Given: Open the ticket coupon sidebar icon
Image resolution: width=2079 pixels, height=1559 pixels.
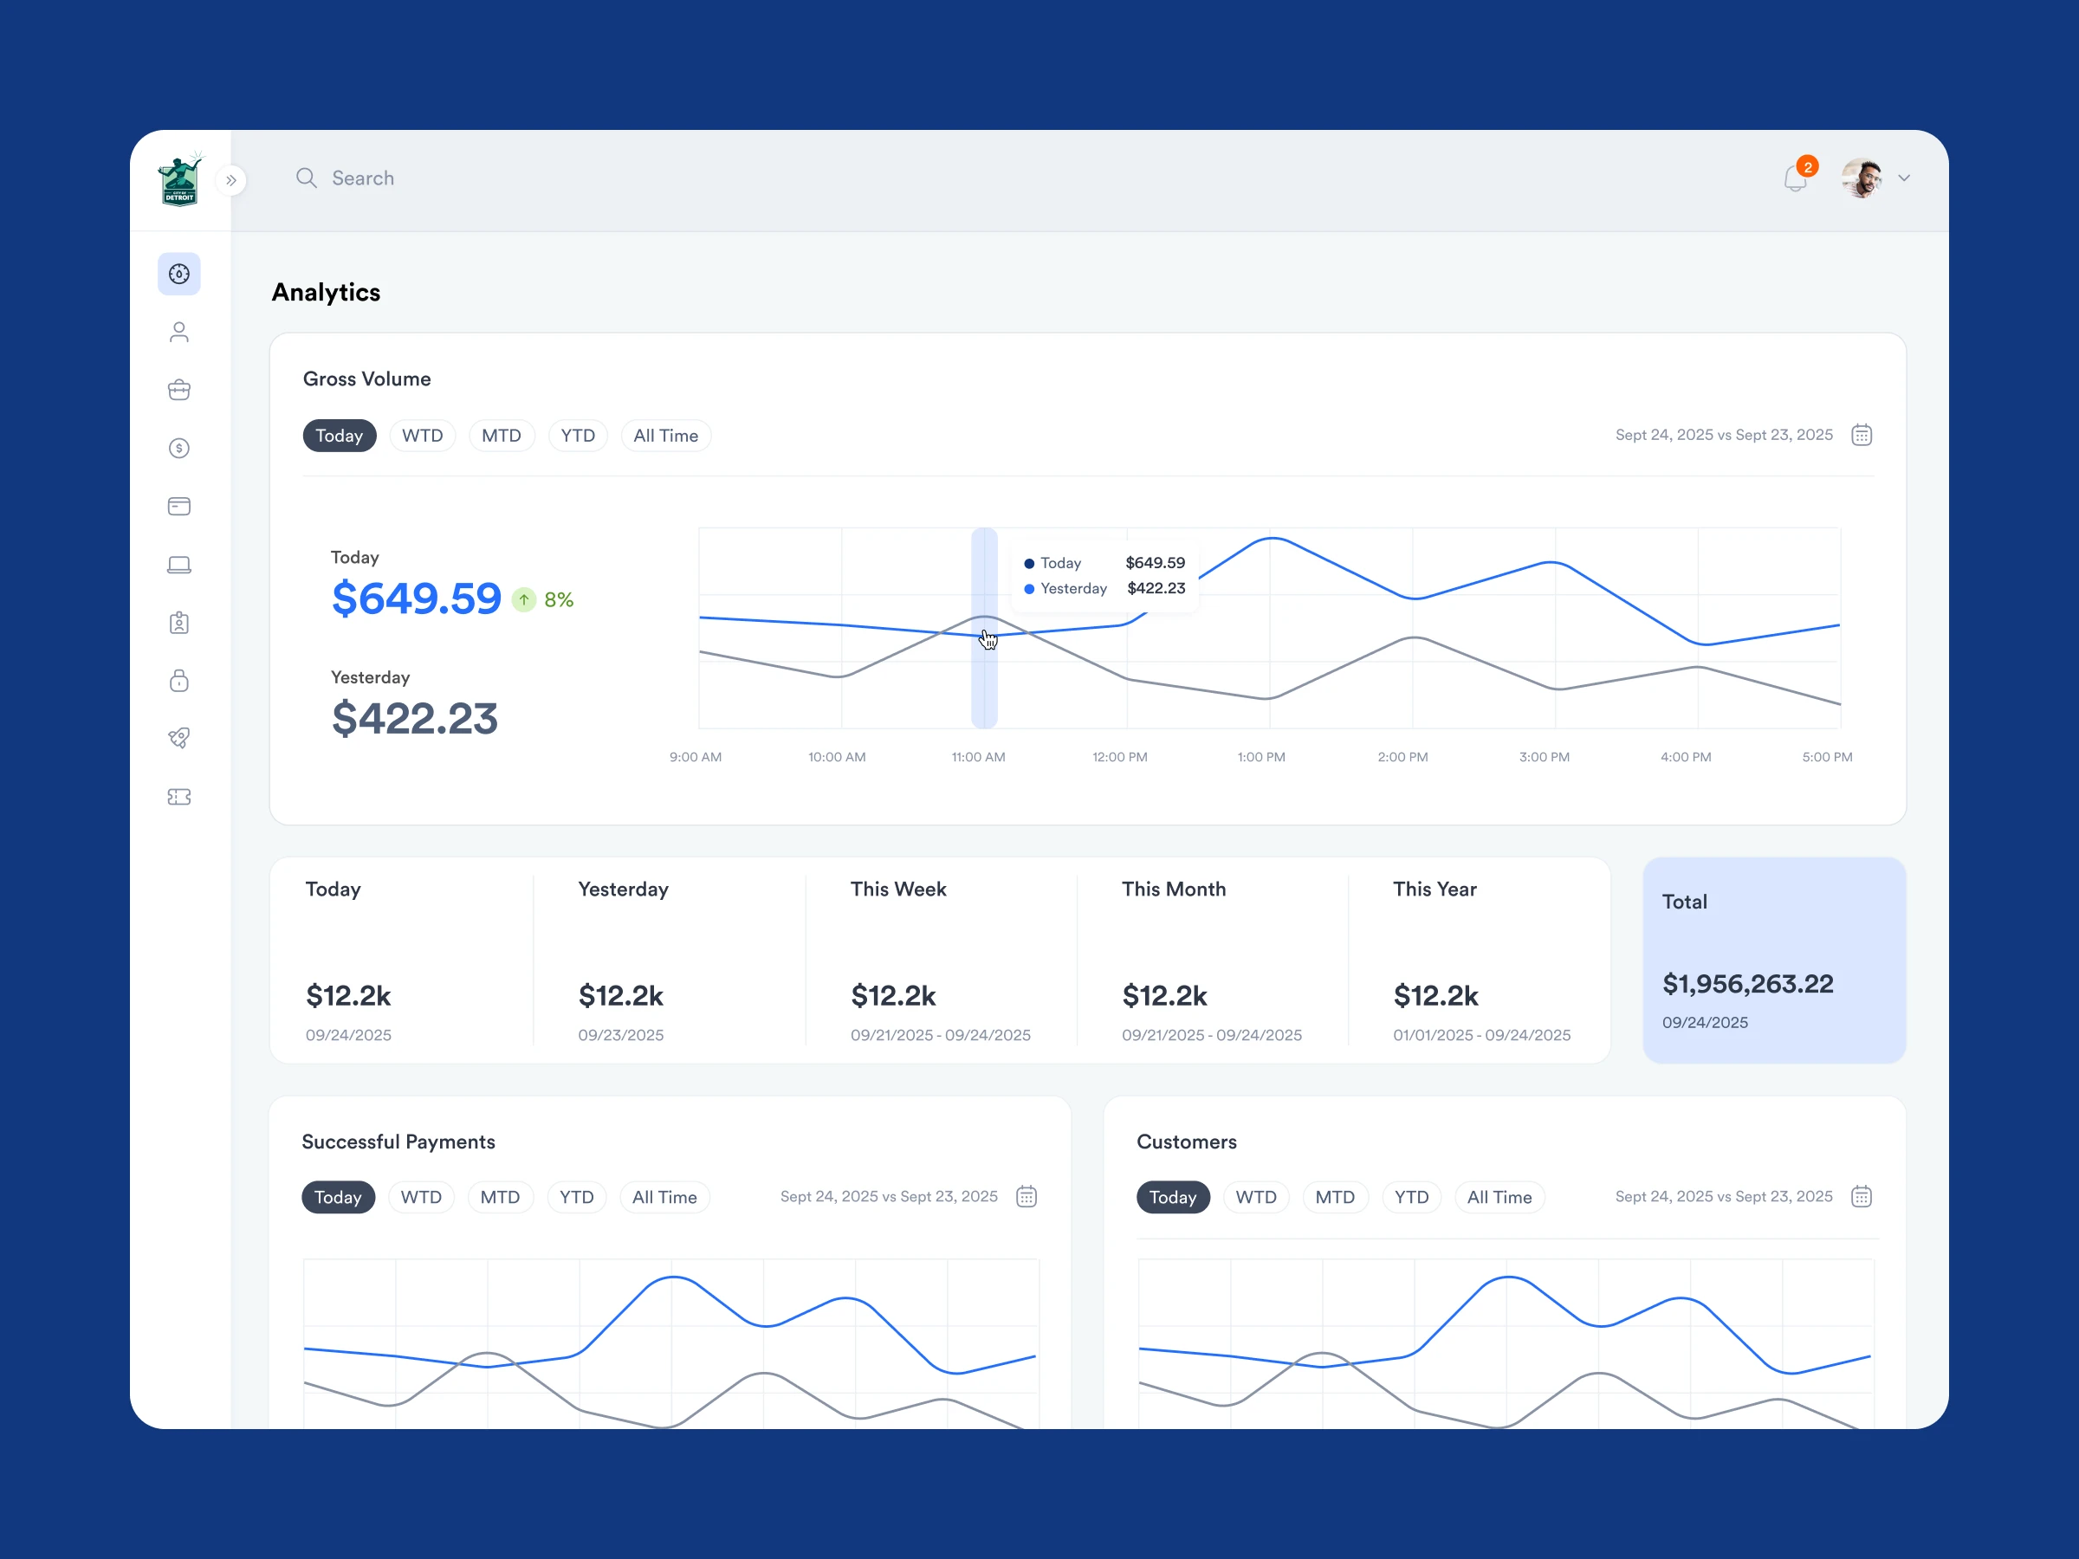Looking at the screenshot, I should 178,797.
